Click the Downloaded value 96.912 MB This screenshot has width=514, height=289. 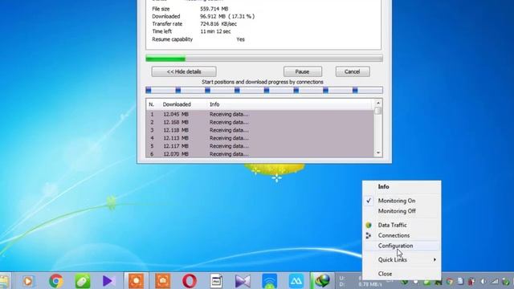coord(227,16)
